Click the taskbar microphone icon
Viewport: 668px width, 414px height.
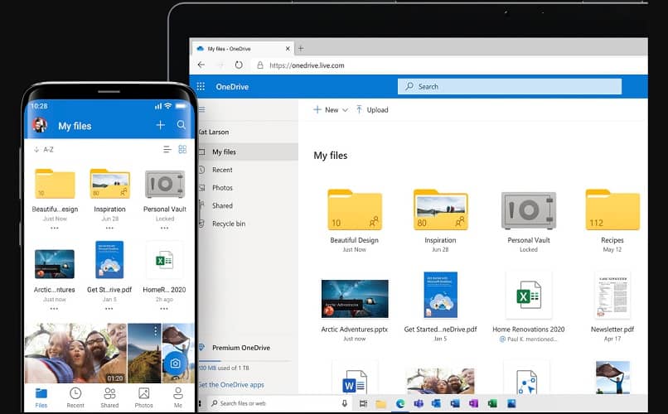pyautogui.click(x=344, y=403)
